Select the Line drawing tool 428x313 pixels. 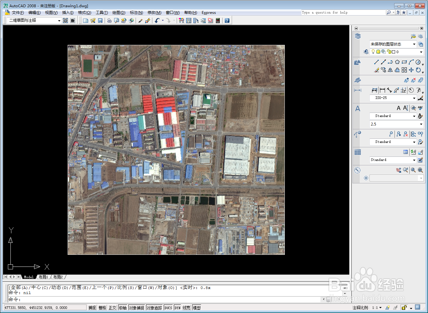376,62
